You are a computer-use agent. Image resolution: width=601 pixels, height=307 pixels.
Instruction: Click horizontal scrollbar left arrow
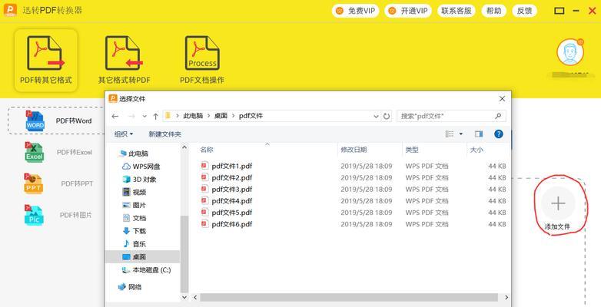click(x=195, y=298)
